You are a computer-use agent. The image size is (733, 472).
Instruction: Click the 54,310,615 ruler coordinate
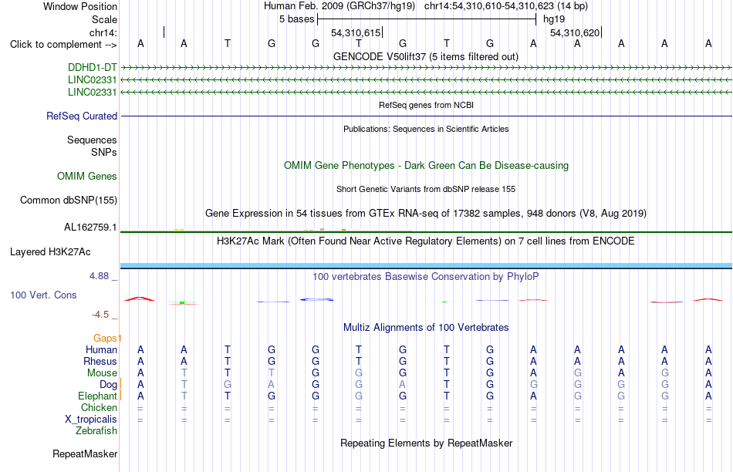[356, 32]
